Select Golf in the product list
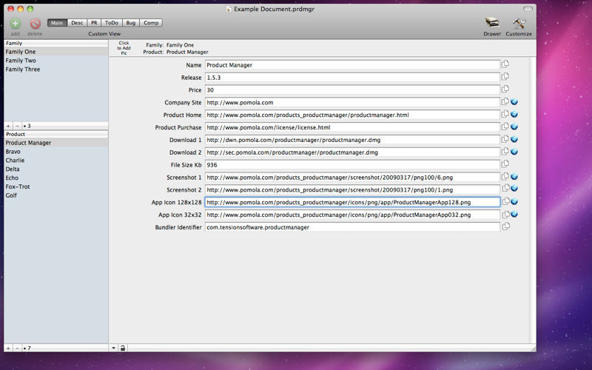 pos(56,195)
